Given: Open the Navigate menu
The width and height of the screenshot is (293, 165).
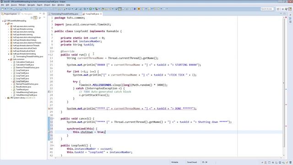Looking at the screenshot, I should click(31, 5).
